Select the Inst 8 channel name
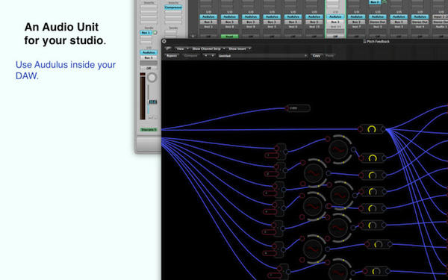Viewport: 448px width, 280px height. coord(229,27)
